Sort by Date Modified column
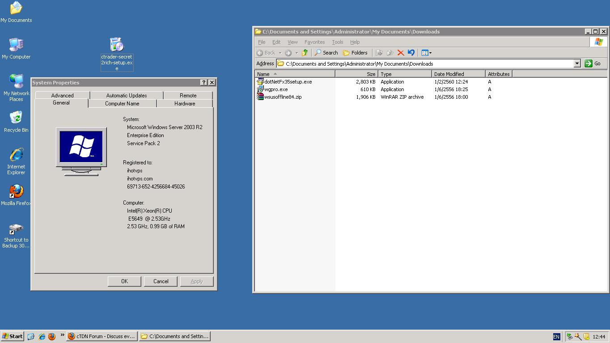Image resolution: width=610 pixels, height=343 pixels. 458,74
